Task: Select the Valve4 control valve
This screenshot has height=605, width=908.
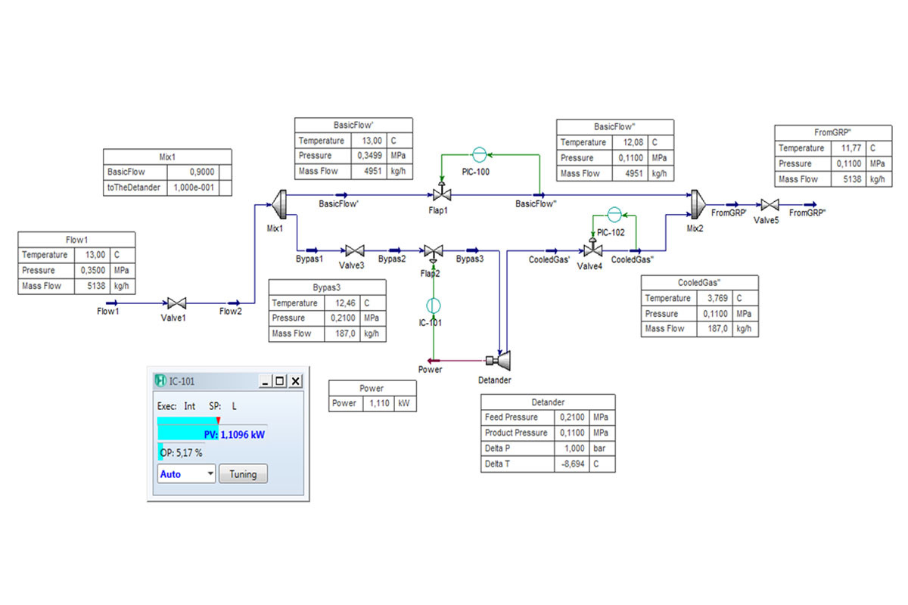Action: (x=592, y=250)
